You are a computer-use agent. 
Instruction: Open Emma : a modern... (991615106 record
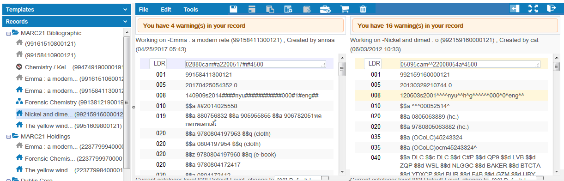pyautogui.click(x=74, y=78)
